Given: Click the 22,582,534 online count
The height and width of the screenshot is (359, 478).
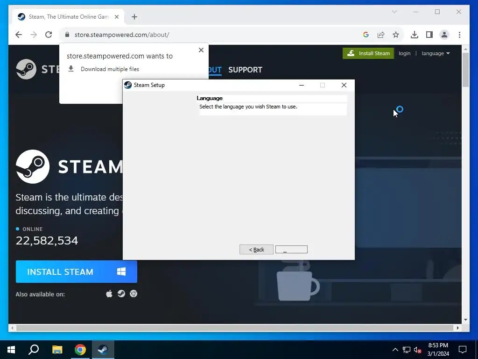Looking at the screenshot, I should tap(47, 241).
